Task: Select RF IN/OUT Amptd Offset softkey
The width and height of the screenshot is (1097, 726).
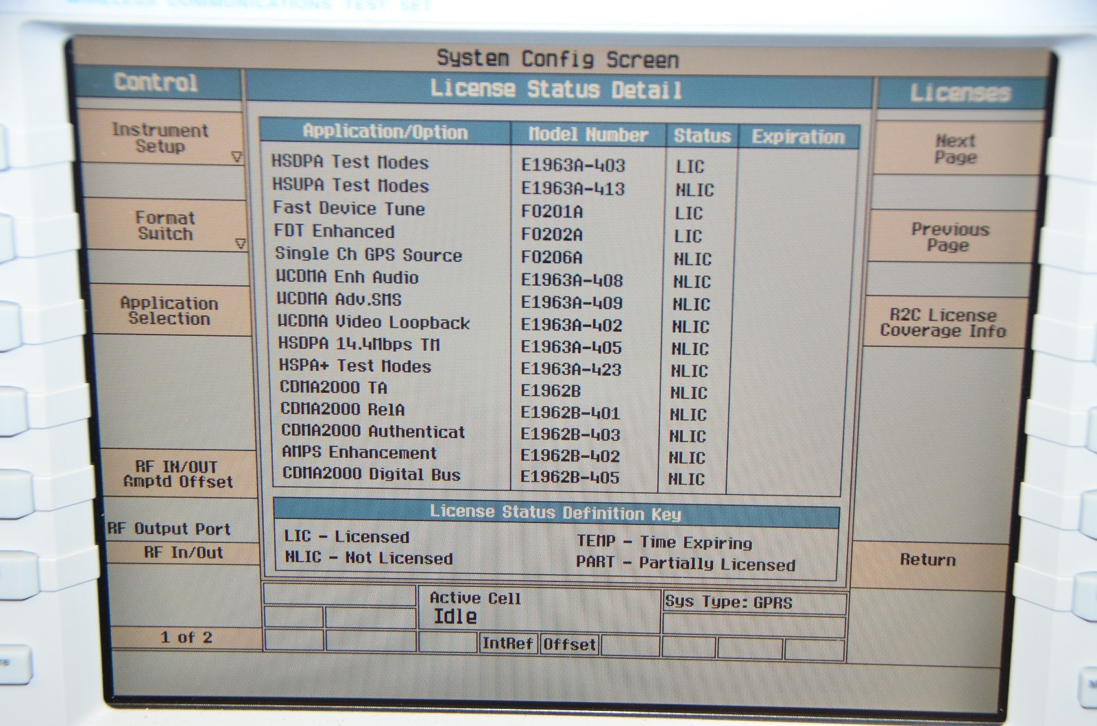Action: [x=178, y=474]
